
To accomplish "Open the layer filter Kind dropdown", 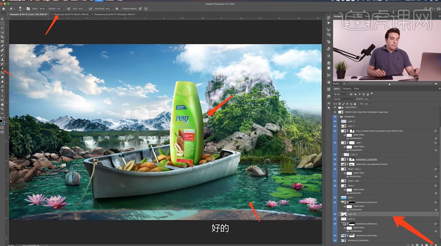I will [341, 94].
